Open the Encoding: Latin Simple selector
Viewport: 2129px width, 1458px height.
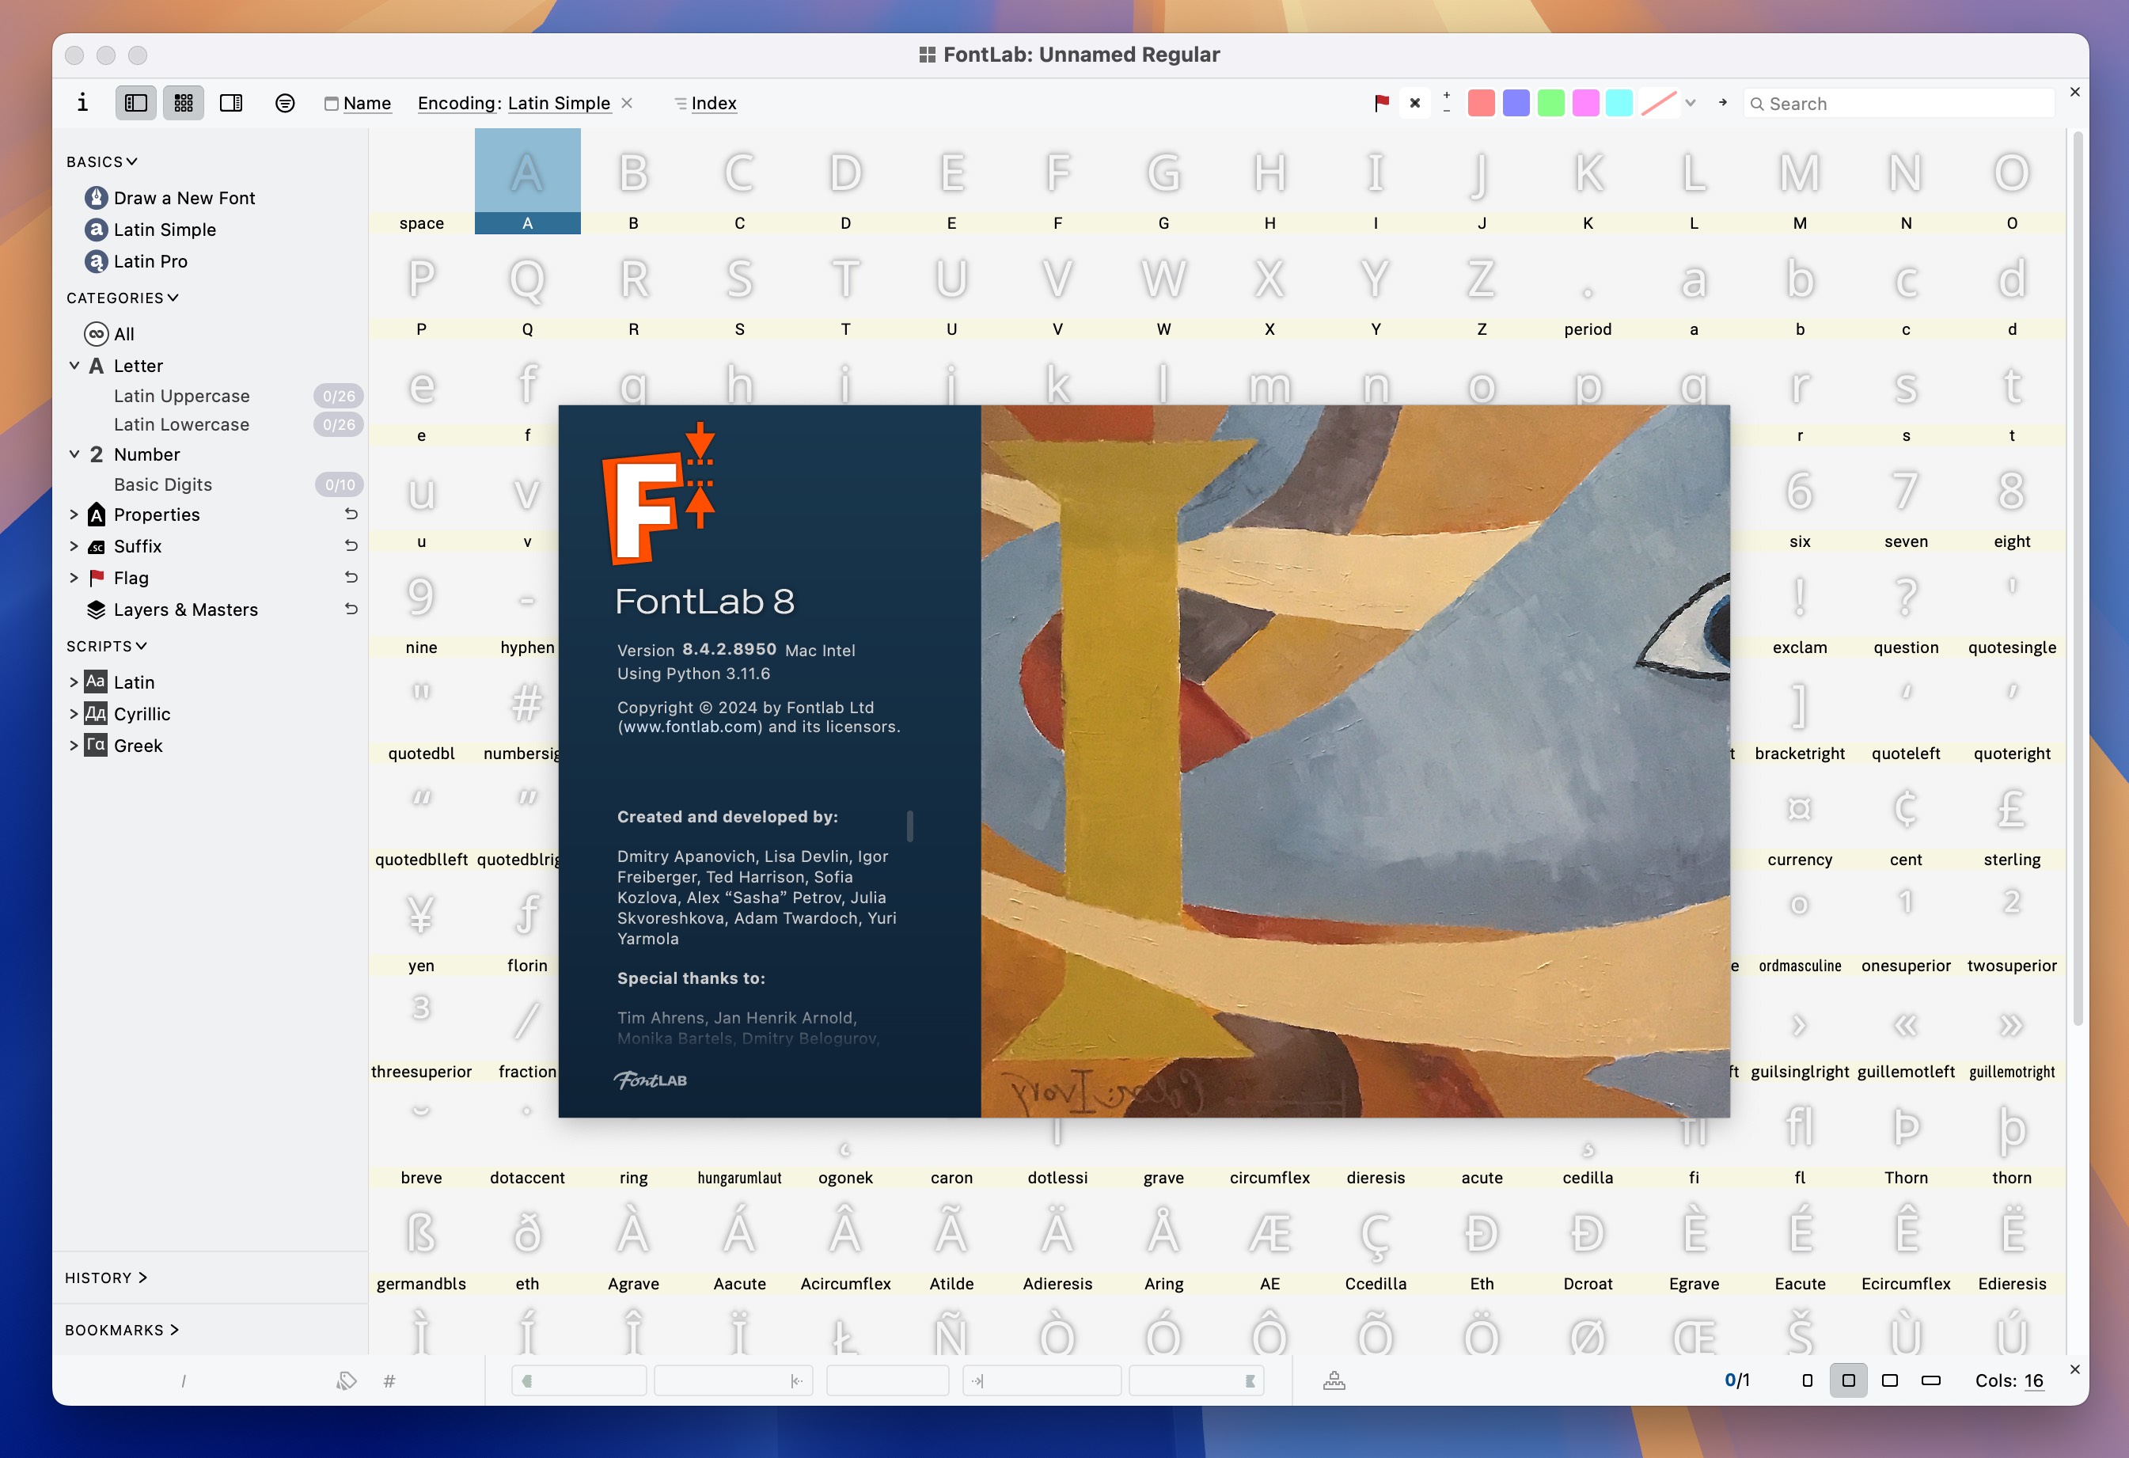pos(514,104)
